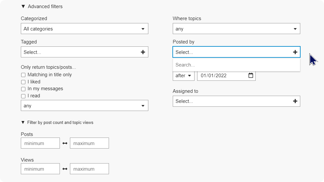Check the I liked option

pos(23,82)
